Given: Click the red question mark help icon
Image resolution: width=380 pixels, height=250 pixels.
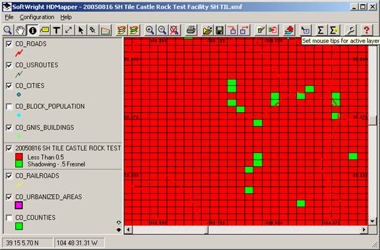Looking at the screenshot, I should pos(366,30).
